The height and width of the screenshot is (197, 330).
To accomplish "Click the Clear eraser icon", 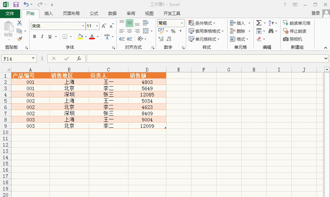I will coord(259,39).
